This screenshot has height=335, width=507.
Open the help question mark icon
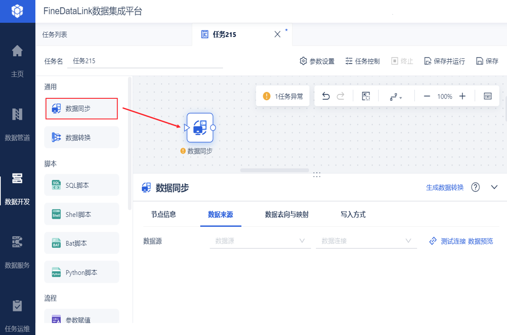click(x=475, y=187)
